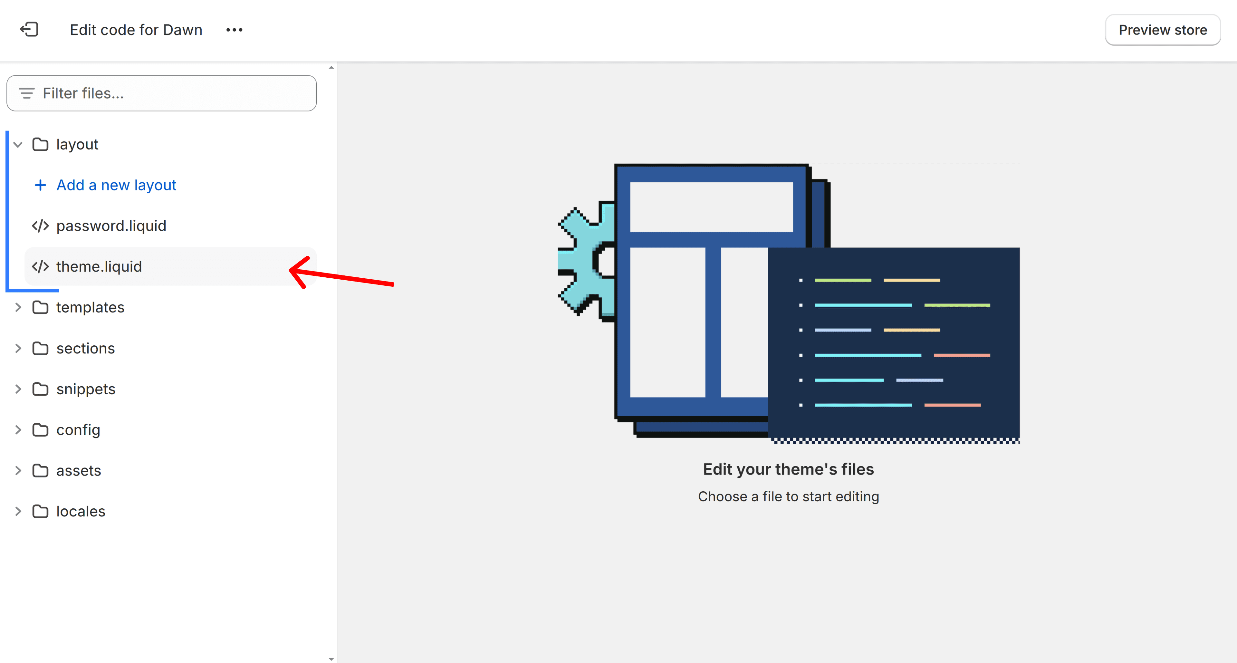1237x663 pixels.
Task: Click Add a new layout link
Action: 115,185
